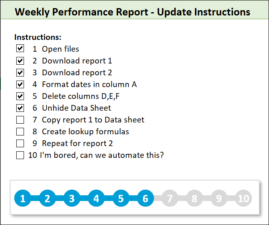Click gray progress step circle 10

pos(243,199)
